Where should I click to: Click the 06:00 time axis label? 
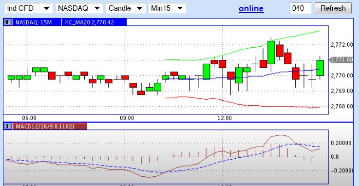pos(29,118)
